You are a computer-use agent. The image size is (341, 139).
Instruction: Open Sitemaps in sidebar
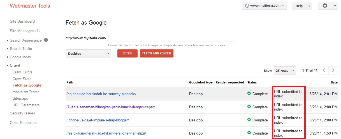(x=20, y=98)
